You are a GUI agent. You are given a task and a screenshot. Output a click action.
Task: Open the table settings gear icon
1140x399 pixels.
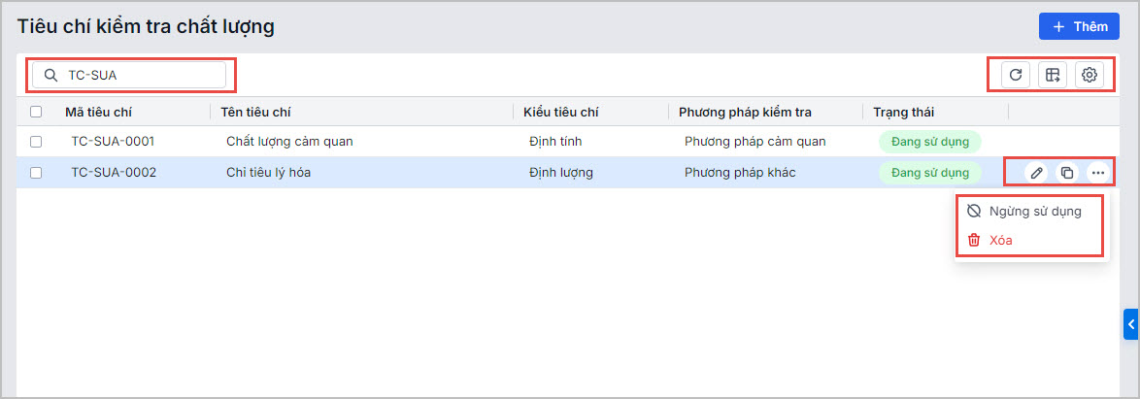(x=1090, y=75)
